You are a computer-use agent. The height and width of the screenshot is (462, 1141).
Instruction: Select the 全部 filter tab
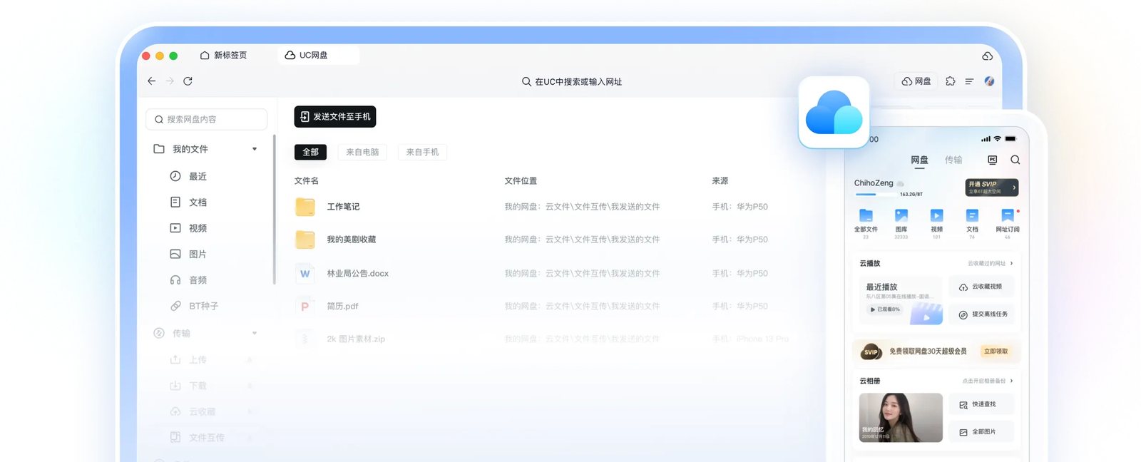click(310, 152)
